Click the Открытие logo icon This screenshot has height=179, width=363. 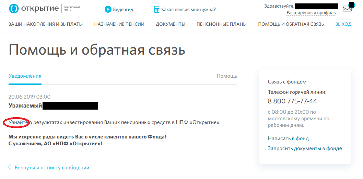coord(14,9)
